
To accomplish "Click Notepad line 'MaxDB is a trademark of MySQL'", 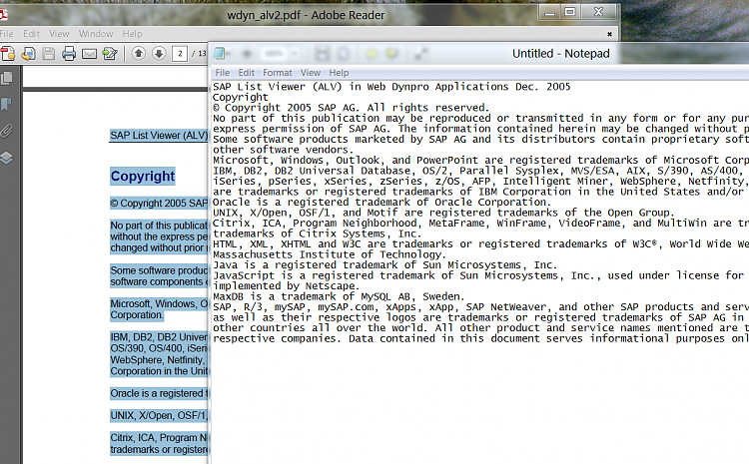I will [x=339, y=296].
